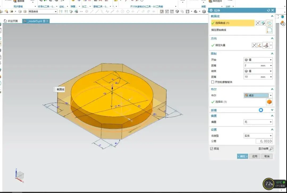Click the 选择曲线 (1) selection row
The width and height of the screenshot is (287, 193).
233,23
